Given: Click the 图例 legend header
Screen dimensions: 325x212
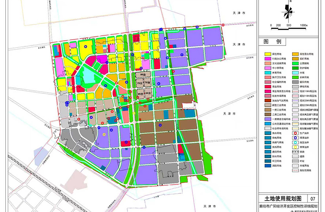Looking at the screenshot, I should [x=273, y=42].
